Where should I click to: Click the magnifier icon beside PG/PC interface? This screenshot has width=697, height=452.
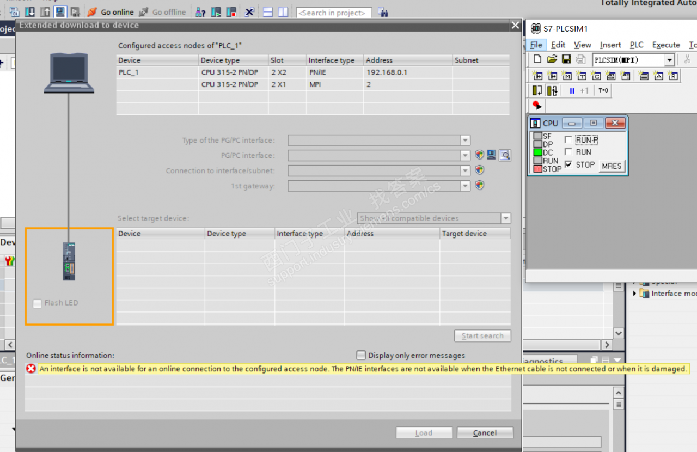(505, 156)
